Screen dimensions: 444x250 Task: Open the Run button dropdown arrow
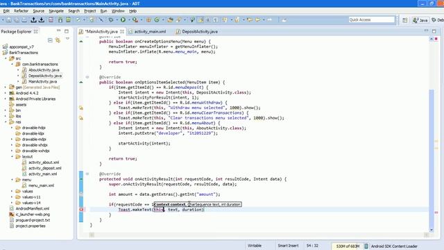(x=129, y=20)
